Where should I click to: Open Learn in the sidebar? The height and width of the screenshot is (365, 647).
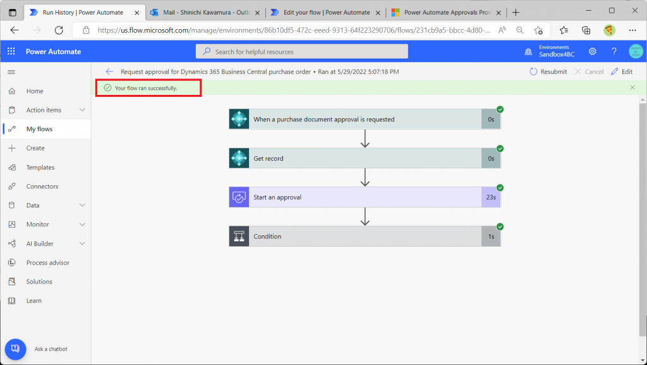click(45, 300)
